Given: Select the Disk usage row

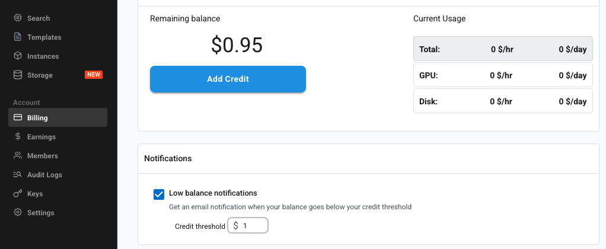Looking at the screenshot, I should pyautogui.click(x=503, y=101).
